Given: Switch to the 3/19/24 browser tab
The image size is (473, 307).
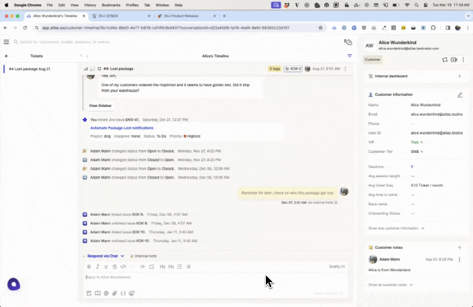Looking at the screenshot, I should tap(121, 16).
